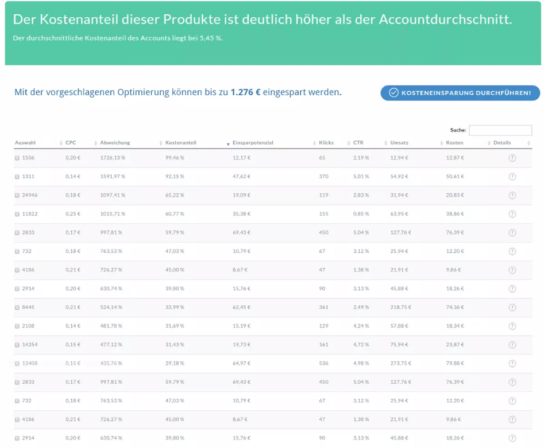Click details question mark for row 1311
Screen dimensions: 544x448
(x=512, y=177)
